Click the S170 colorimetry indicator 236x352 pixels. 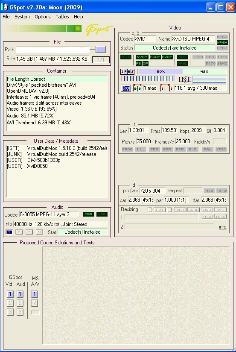[210, 63]
